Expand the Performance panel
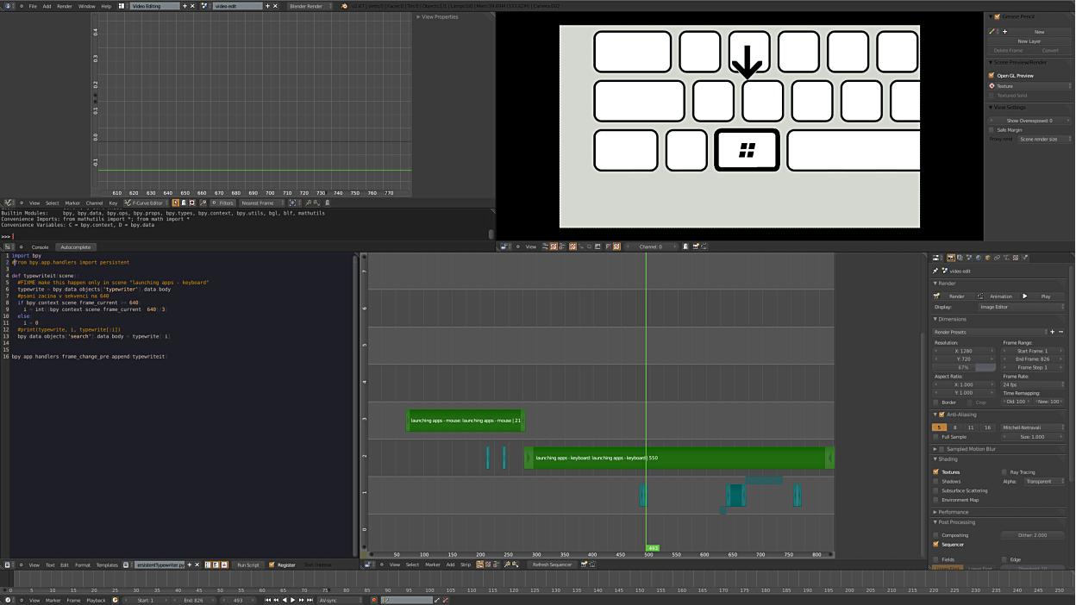 953,512
